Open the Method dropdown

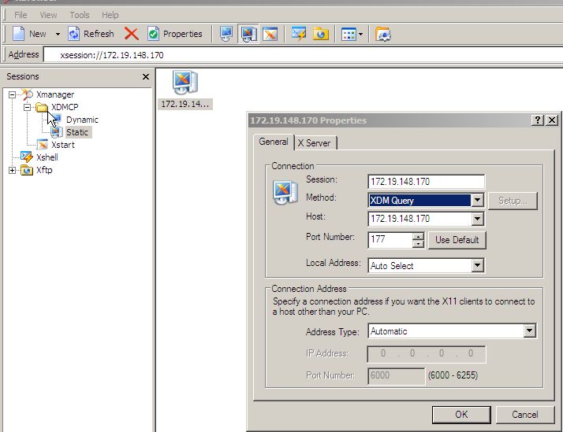pos(477,200)
